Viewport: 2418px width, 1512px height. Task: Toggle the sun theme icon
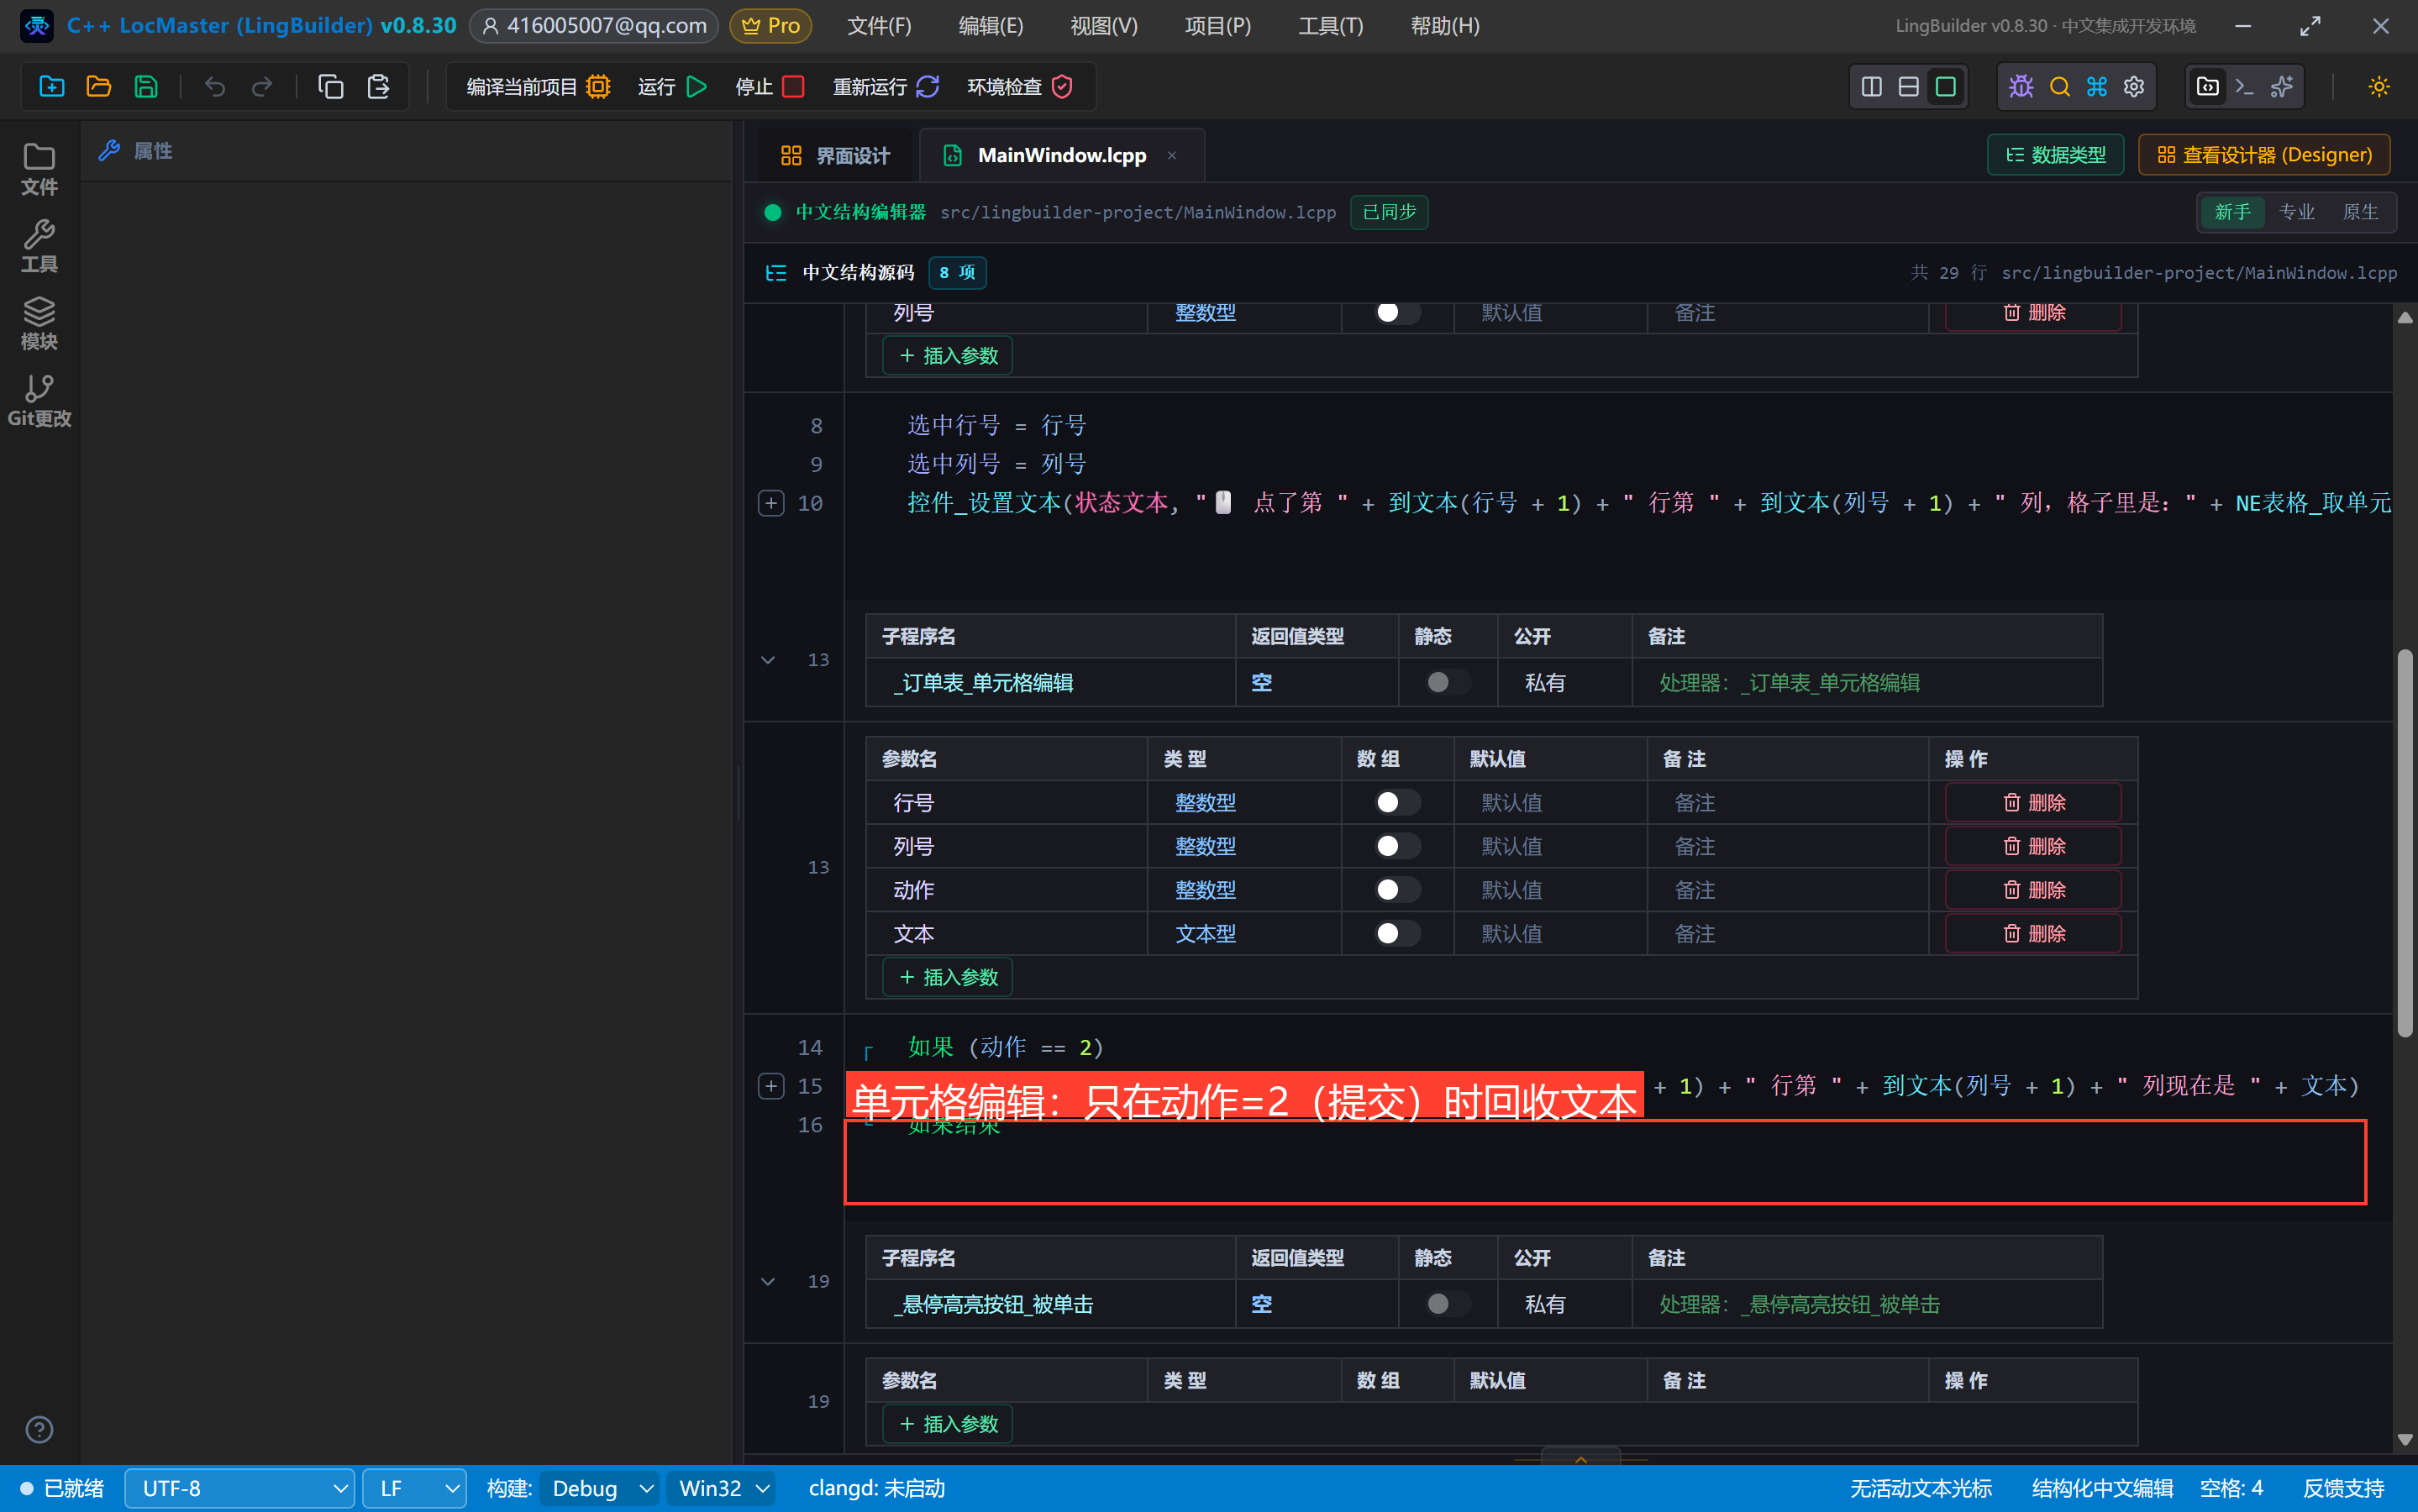point(2379,87)
